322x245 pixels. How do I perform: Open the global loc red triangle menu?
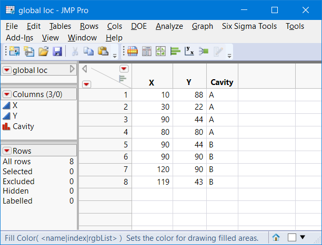pyautogui.click(x=7, y=70)
